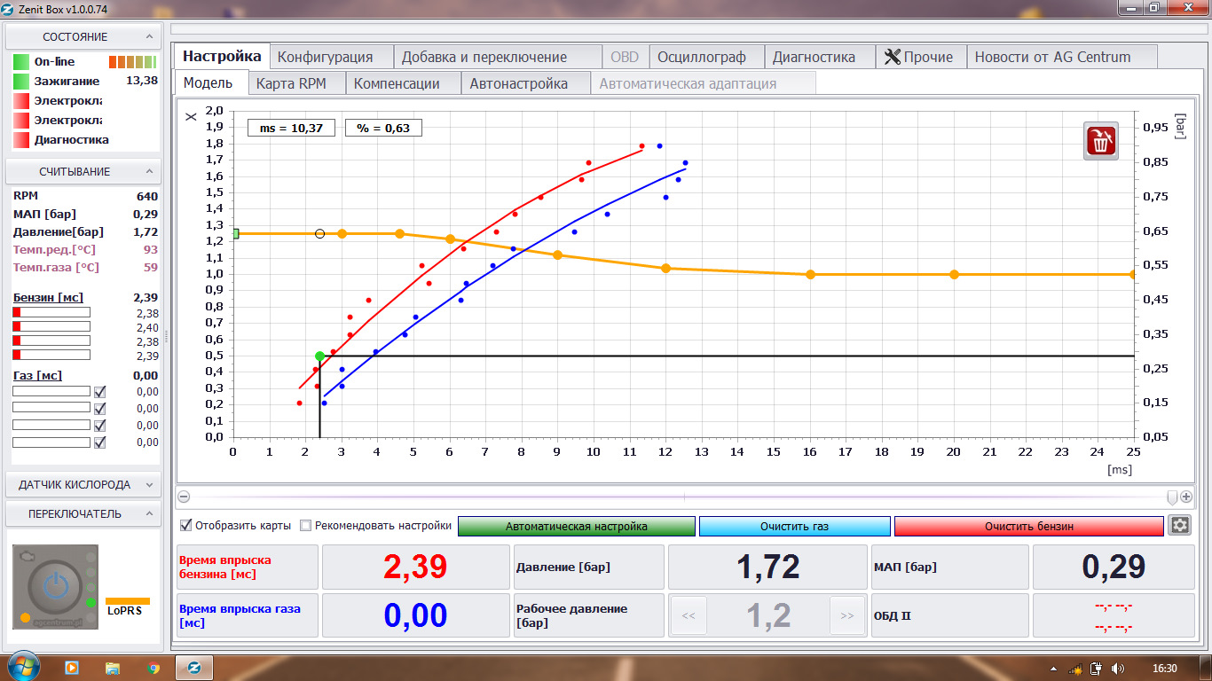The width and height of the screenshot is (1212, 681).
Task: Expand the ДАТЧИК КИСЛОРОДА panel
Action: (148, 485)
